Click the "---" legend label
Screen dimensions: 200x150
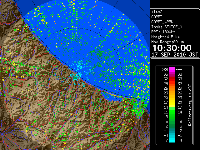[179, 69]
